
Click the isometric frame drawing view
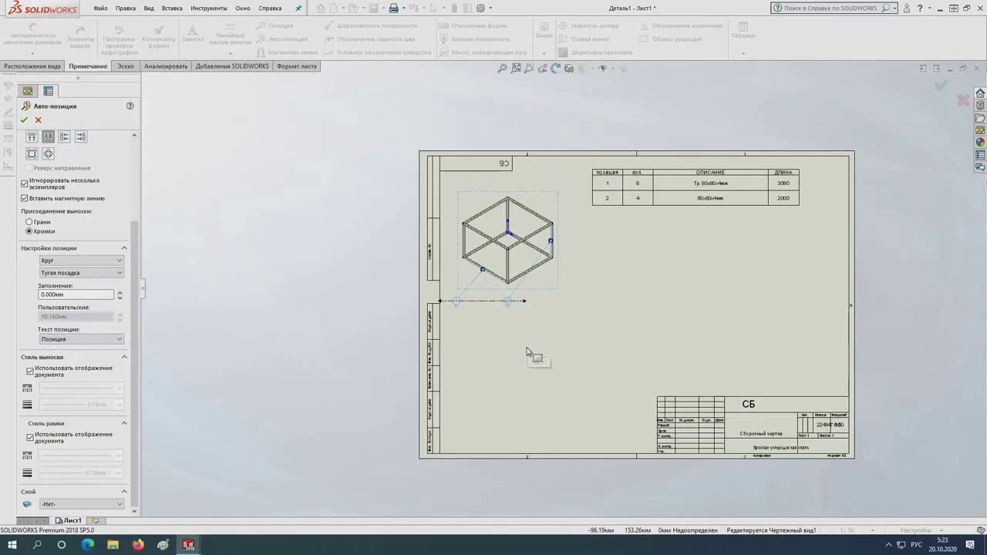(x=507, y=240)
